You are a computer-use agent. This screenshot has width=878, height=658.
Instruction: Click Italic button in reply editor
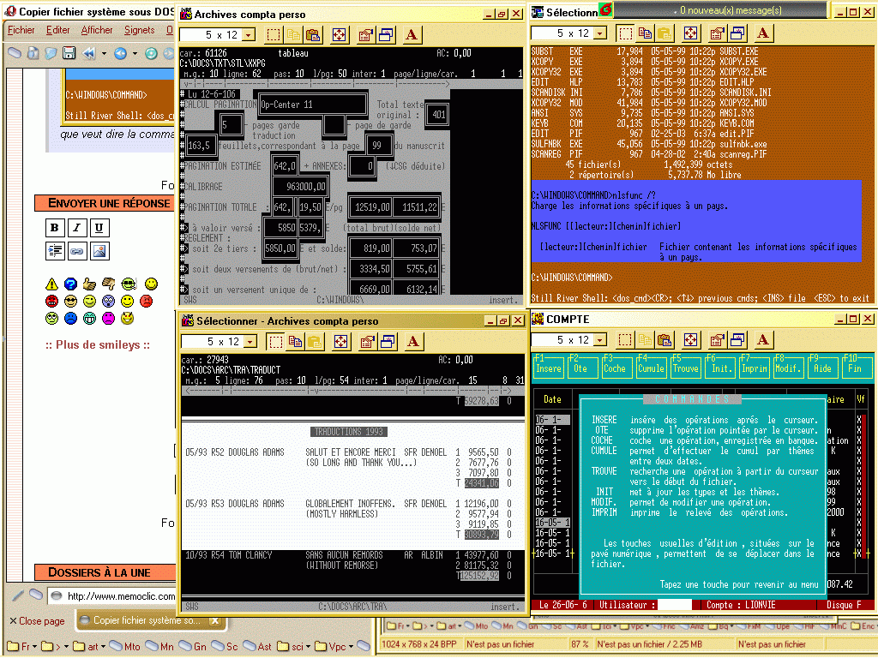pos(76,228)
